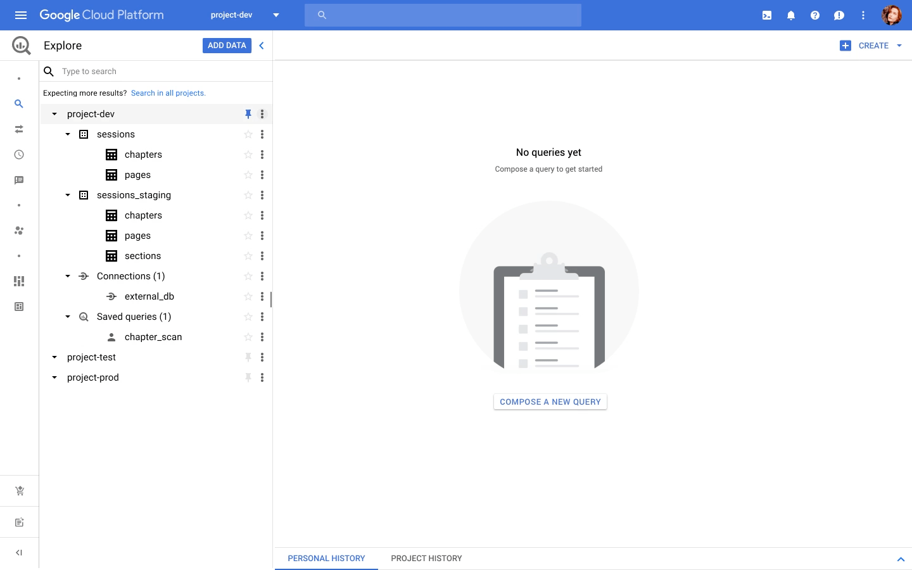Star the external_db connection
The width and height of the screenshot is (912, 570).
click(x=248, y=296)
